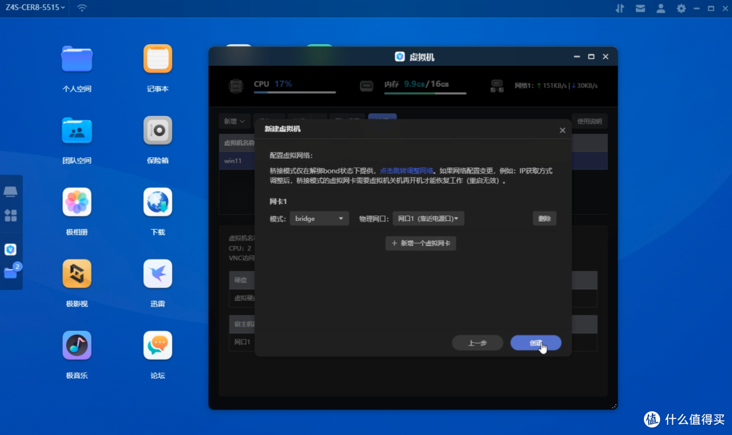
Task: Open folder with badge 2 in left dock
Action: pos(12,272)
